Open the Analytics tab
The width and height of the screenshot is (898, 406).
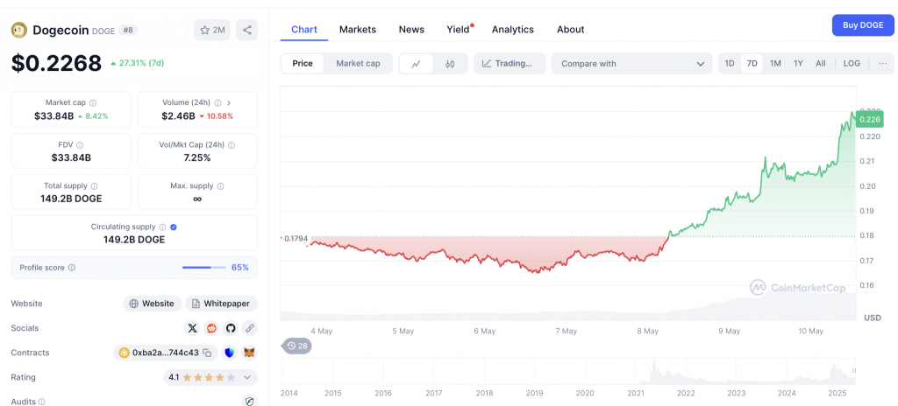click(x=512, y=29)
